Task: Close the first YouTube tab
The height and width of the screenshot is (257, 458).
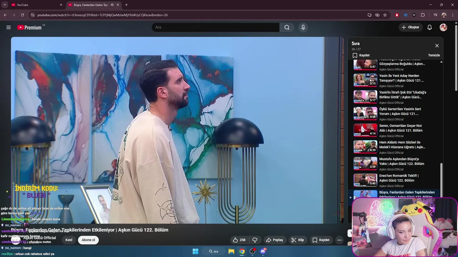Action: pyautogui.click(x=61, y=5)
